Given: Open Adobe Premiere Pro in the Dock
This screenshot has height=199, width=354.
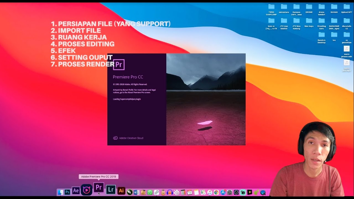Looking at the screenshot, I should [99, 188].
